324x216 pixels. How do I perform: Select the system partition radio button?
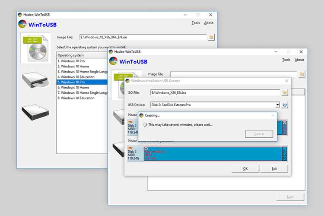click(284, 123)
